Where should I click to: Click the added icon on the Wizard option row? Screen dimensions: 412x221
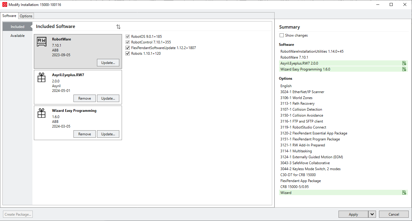[404, 193]
